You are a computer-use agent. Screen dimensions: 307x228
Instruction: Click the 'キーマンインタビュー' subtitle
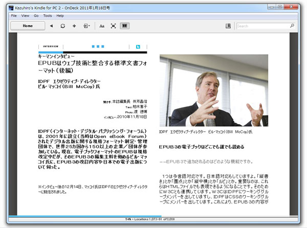(56, 56)
